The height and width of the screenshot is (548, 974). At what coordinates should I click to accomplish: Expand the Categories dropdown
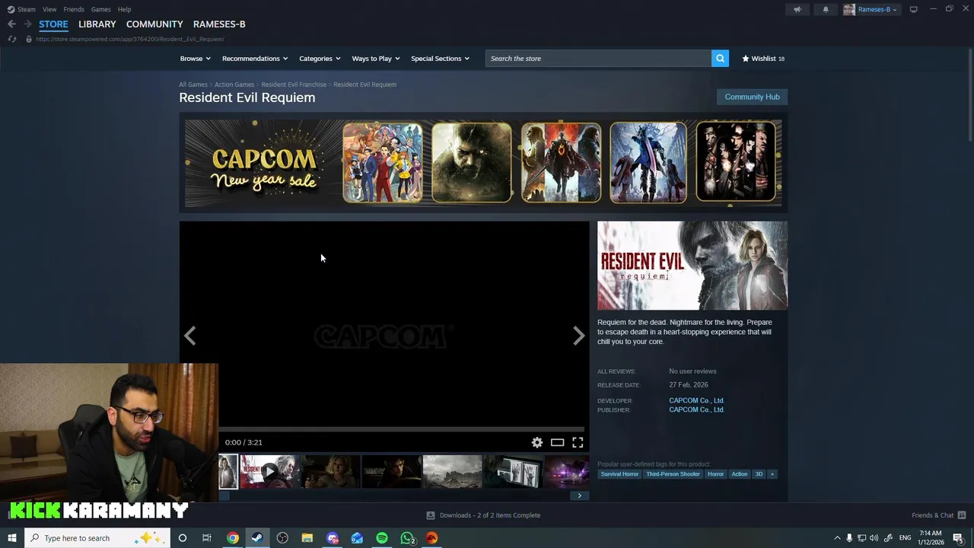[320, 59]
